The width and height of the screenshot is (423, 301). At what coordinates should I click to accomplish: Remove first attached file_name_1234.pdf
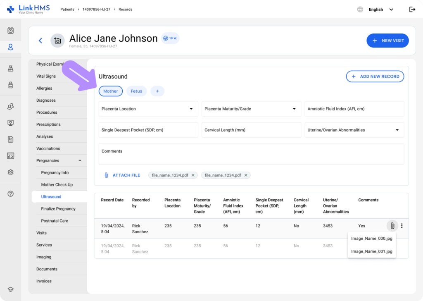(193, 175)
